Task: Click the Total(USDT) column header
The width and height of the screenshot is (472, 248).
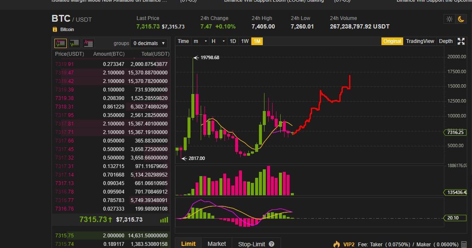Action: [155, 54]
